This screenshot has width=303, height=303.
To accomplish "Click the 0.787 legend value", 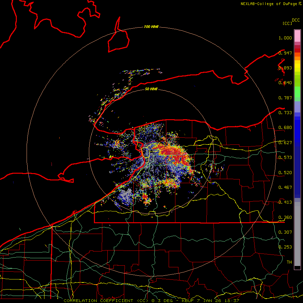I will pos(285,98).
